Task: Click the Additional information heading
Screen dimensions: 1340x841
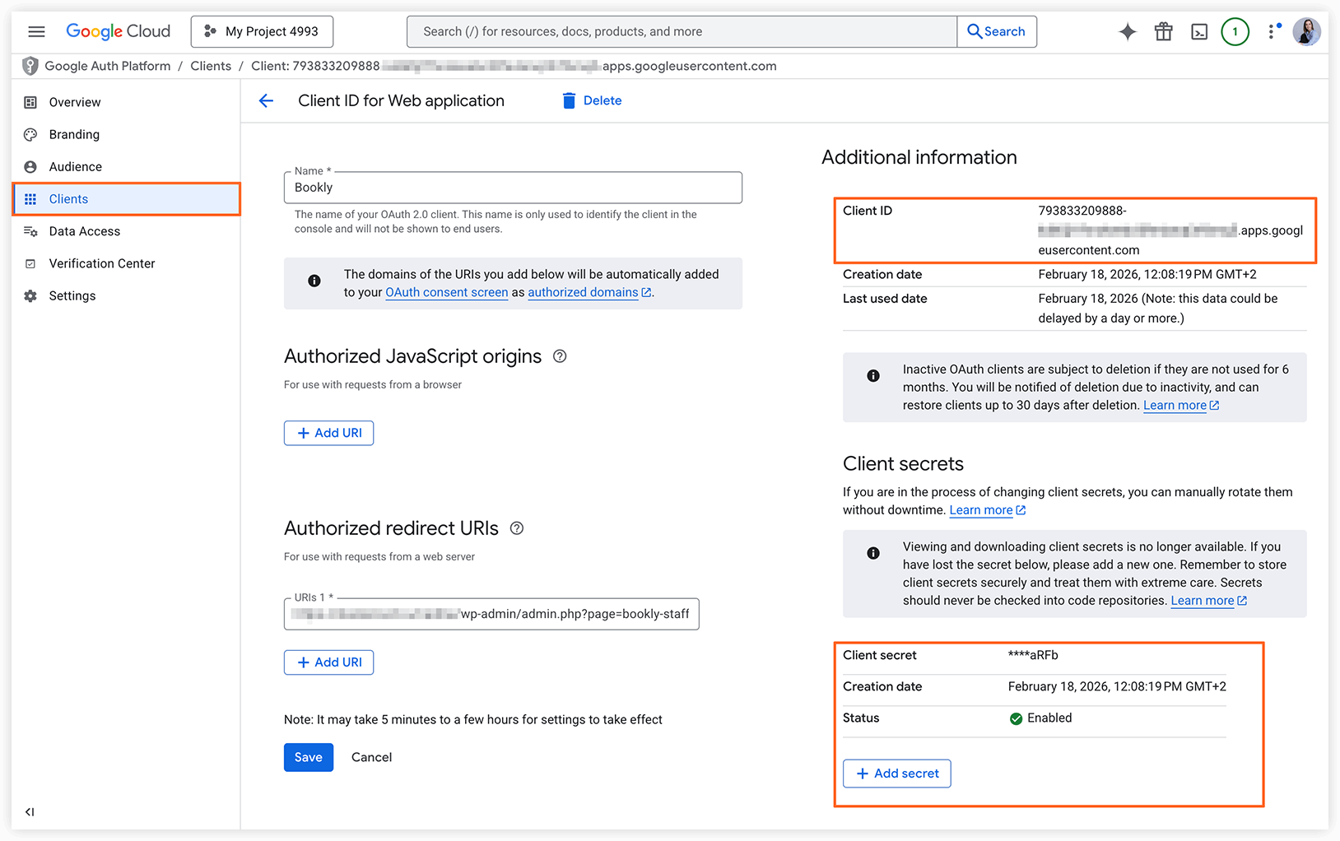Action: click(x=919, y=157)
